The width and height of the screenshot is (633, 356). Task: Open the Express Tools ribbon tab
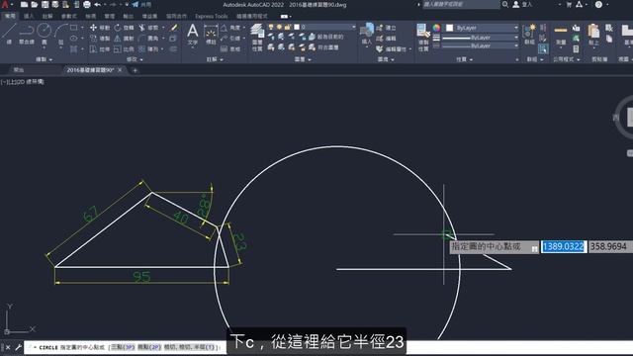click(211, 16)
